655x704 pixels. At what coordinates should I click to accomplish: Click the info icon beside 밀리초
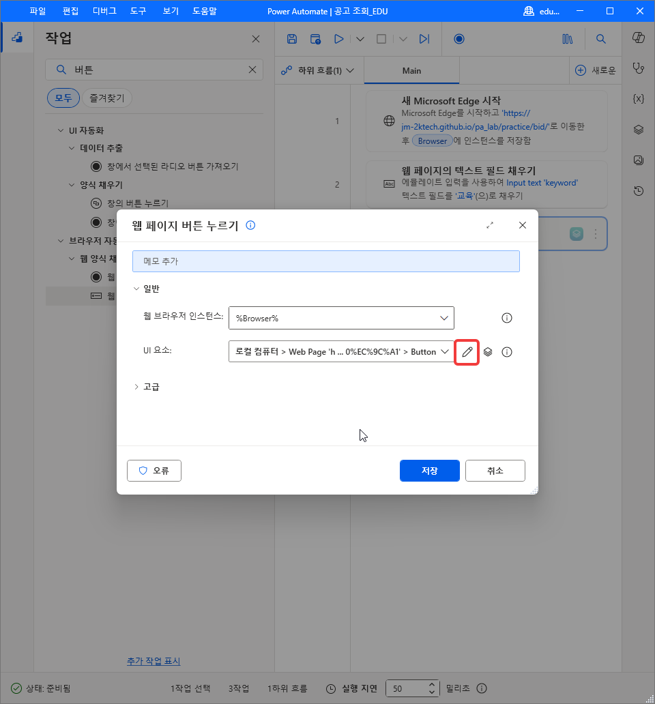click(482, 688)
